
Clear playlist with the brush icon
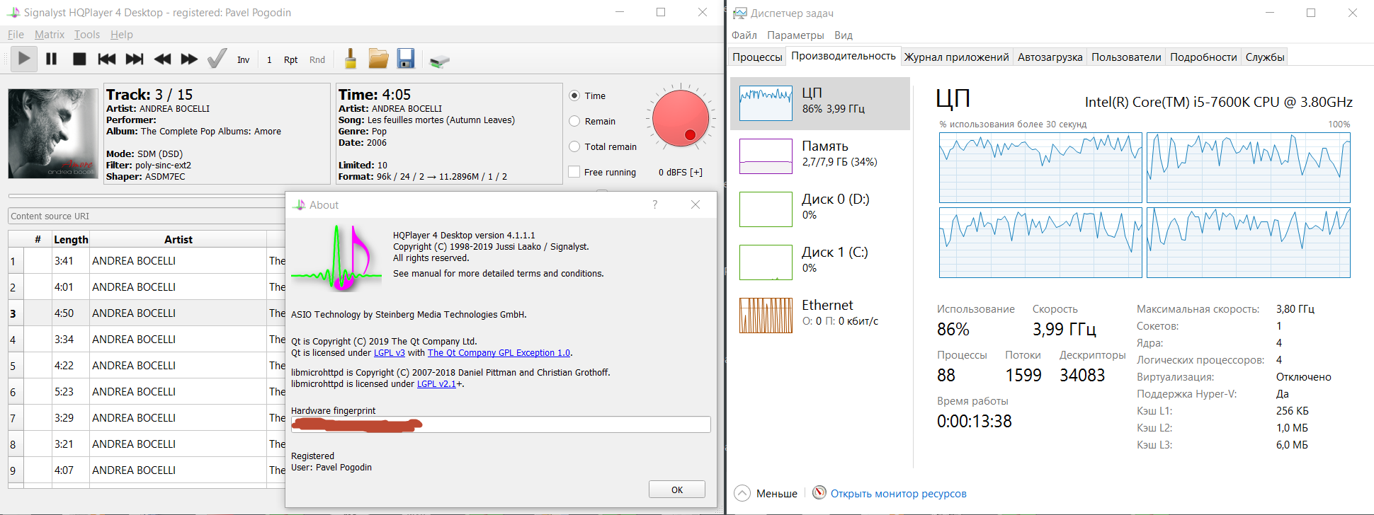click(351, 59)
